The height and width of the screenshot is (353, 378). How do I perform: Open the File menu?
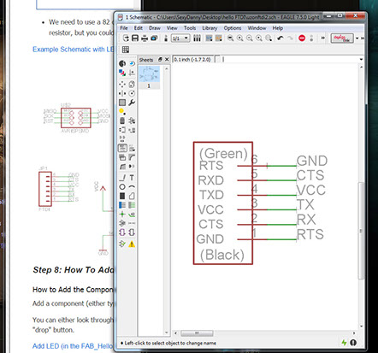click(124, 28)
